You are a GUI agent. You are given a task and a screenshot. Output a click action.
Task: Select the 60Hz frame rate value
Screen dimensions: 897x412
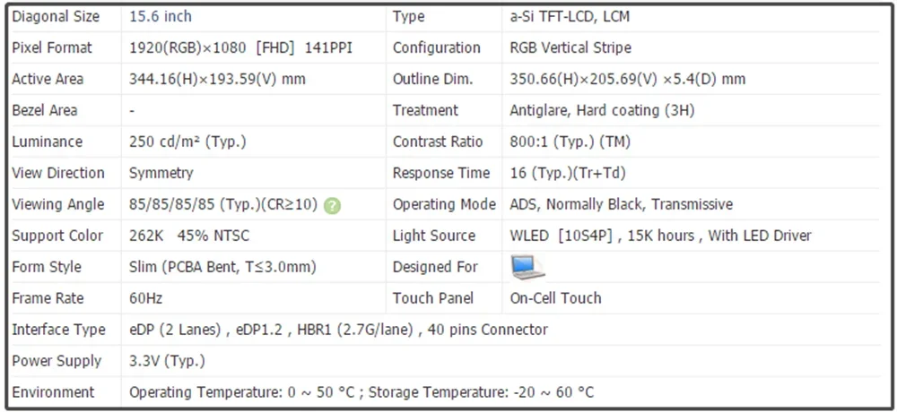click(x=146, y=298)
